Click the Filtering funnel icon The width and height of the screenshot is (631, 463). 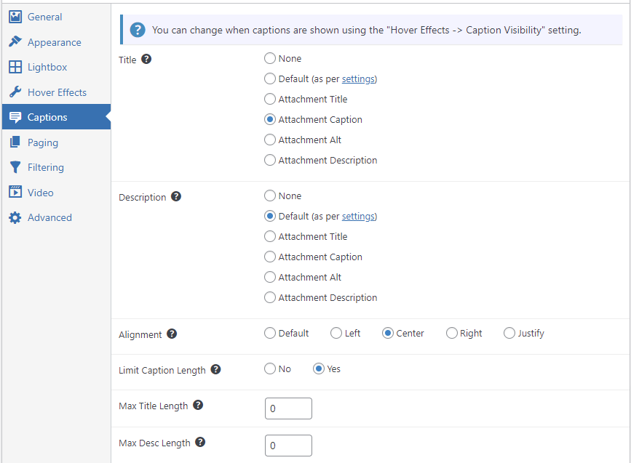[15, 167]
